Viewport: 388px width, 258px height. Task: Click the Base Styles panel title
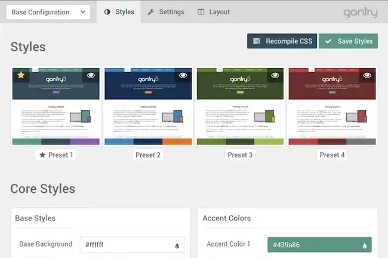pos(35,218)
